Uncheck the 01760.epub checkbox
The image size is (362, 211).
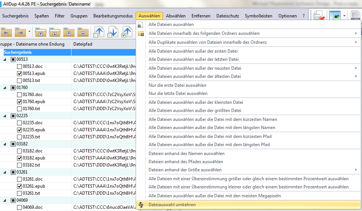19,102
